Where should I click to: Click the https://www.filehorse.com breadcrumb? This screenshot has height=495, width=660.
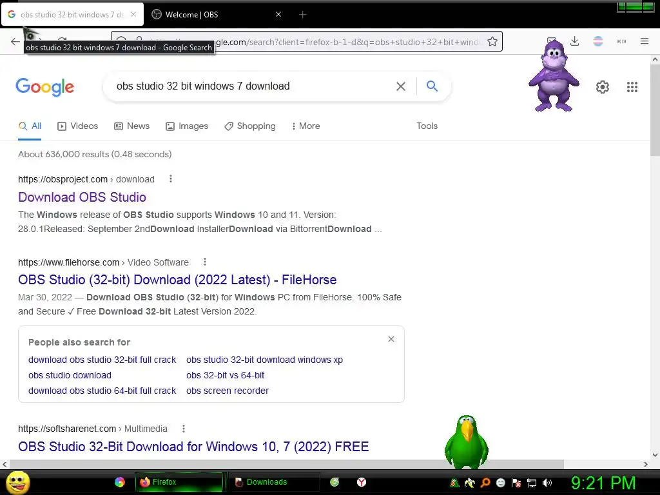click(68, 262)
